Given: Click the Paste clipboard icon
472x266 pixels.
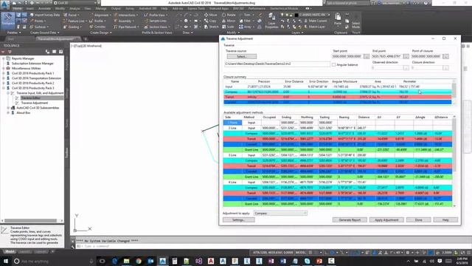Looking at the screenshot, I should click(338, 19).
